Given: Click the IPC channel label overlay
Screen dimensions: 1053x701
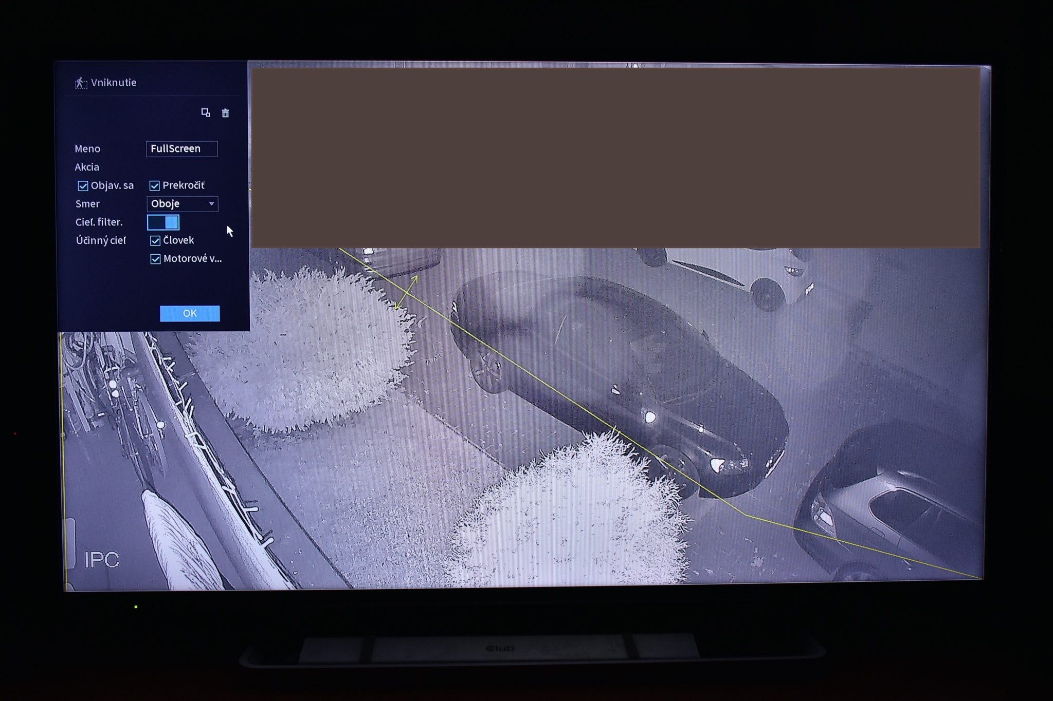Looking at the screenshot, I should coord(102,560).
